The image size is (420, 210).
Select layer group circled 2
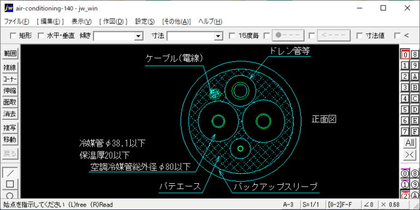(x=405, y=195)
